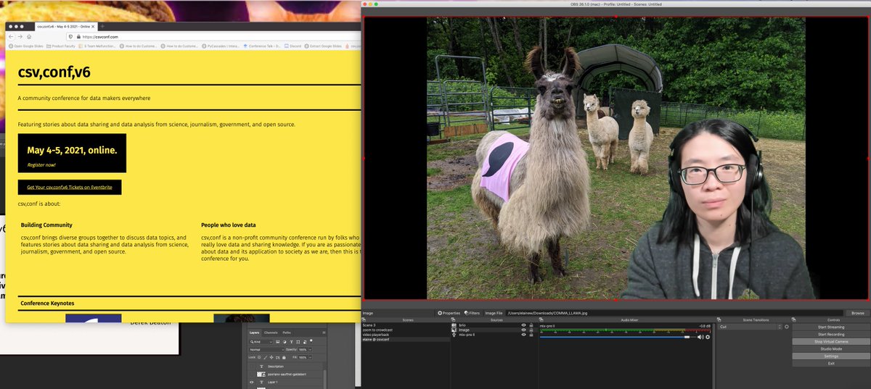This screenshot has height=389, width=871.
Task: Toggle visibility eye of brio source
Action: coord(523,325)
